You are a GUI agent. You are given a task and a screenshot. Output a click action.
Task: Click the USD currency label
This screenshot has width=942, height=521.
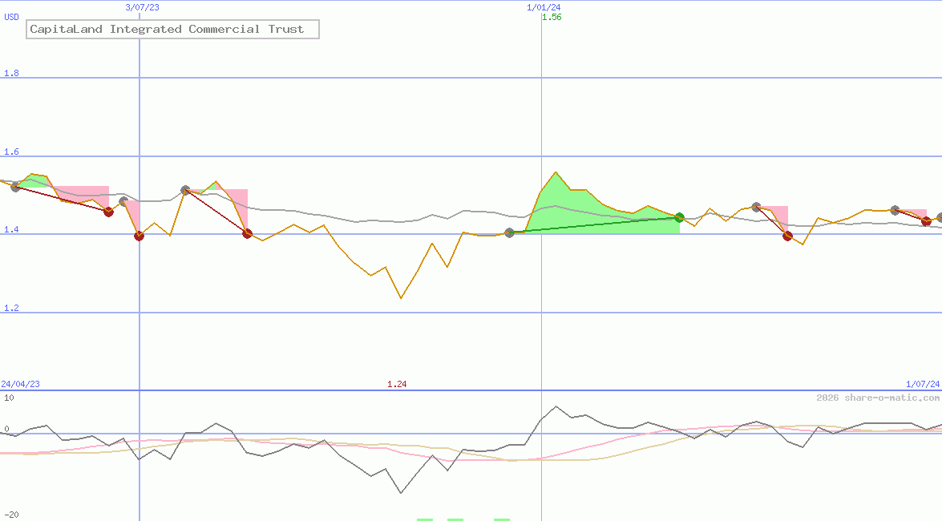[11, 17]
